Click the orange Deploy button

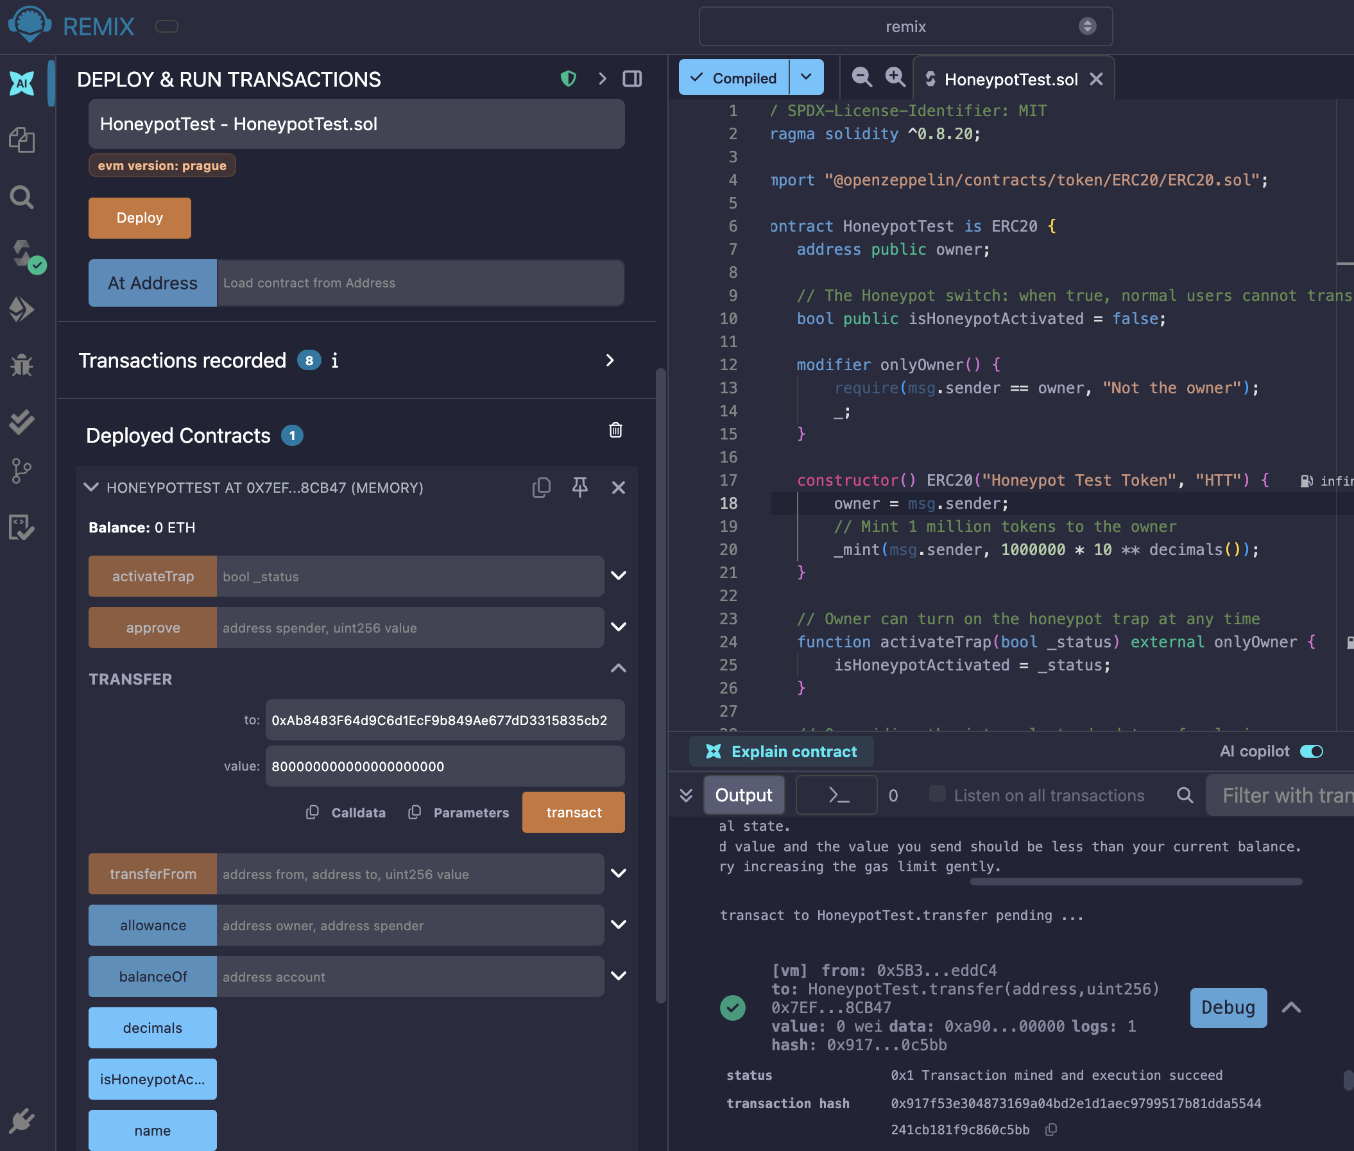pyautogui.click(x=140, y=218)
